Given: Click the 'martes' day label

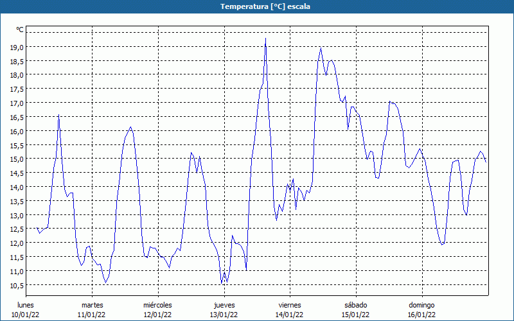Looking at the screenshot, I should coord(92,305).
